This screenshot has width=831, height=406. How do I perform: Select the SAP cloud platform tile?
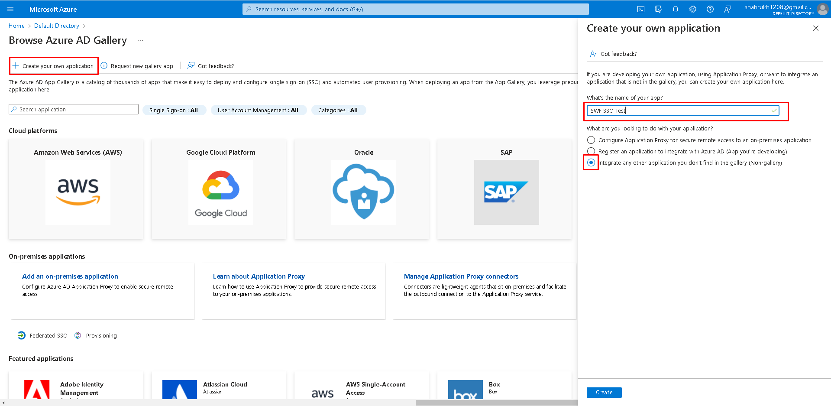pos(504,189)
